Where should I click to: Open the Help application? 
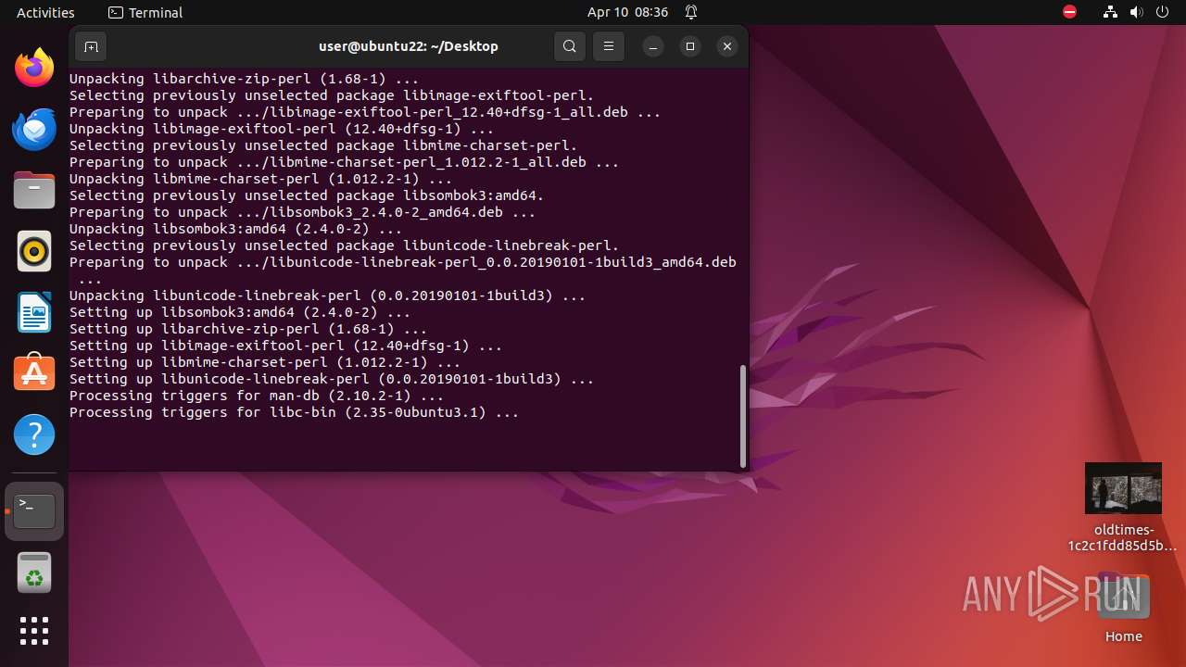(34, 434)
